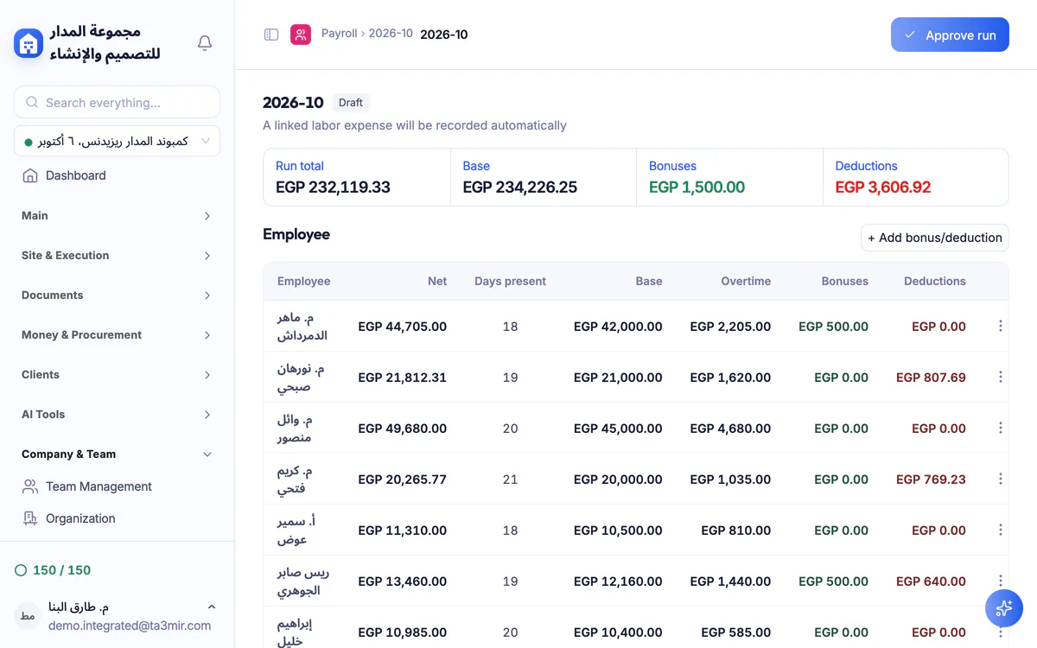Open row actions for م. ماهر الدمرداش
The height and width of the screenshot is (648, 1037).
click(1001, 326)
